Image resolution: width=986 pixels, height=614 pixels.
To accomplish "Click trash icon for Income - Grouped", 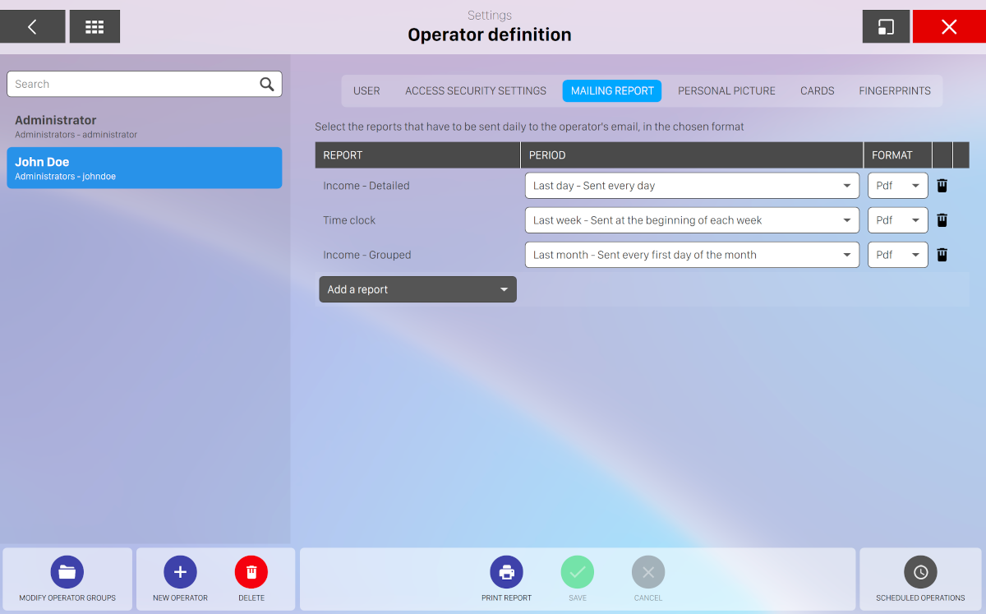I will pyautogui.click(x=942, y=255).
